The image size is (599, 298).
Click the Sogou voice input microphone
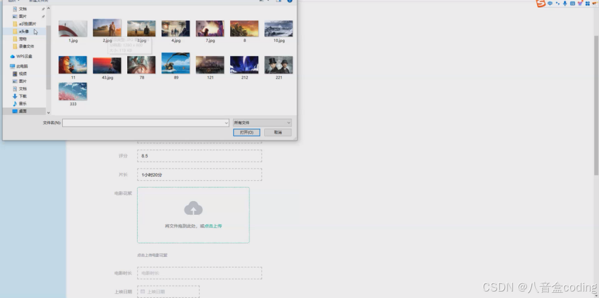coord(565,3)
